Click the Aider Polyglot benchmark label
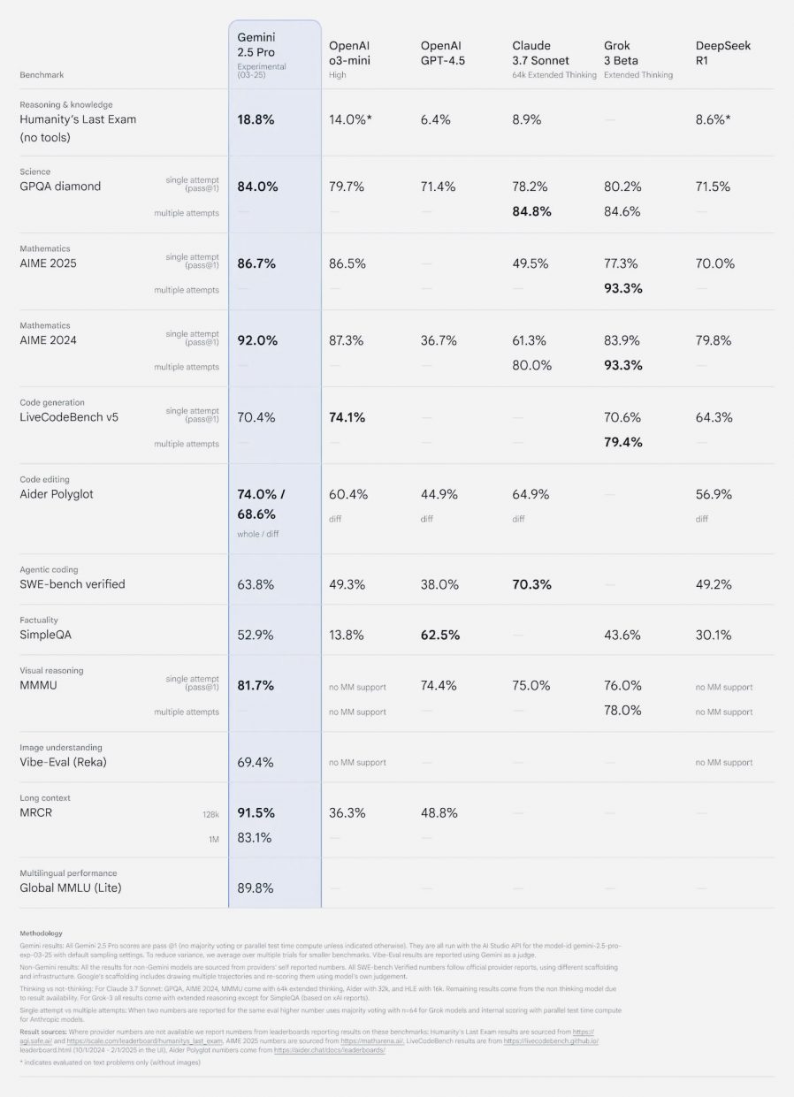794x1097 pixels. click(57, 494)
